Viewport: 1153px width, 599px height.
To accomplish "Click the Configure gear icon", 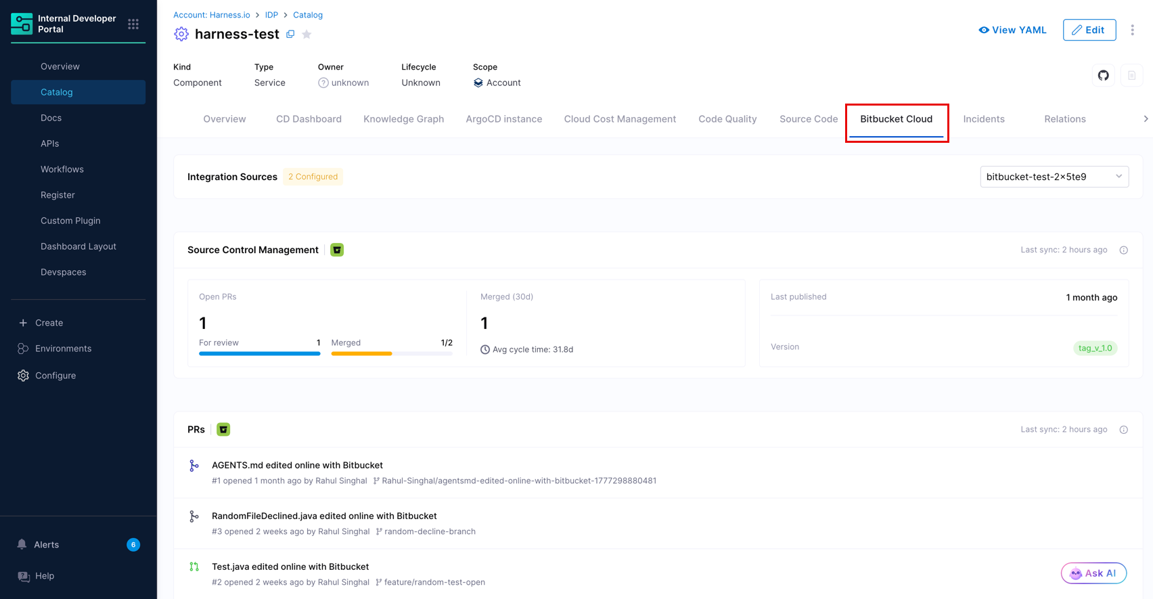I will point(23,376).
